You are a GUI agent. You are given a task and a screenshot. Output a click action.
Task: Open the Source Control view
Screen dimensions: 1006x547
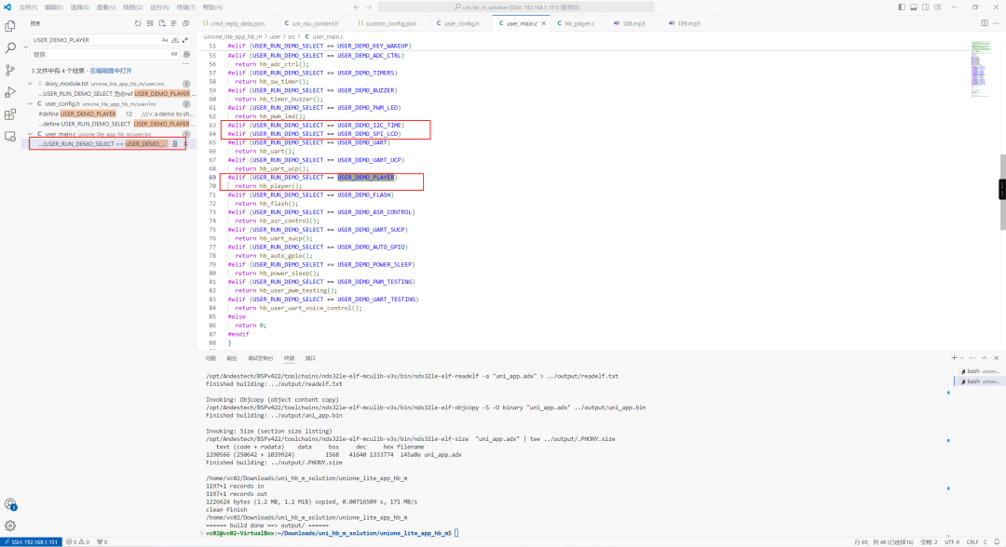point(10,70)
